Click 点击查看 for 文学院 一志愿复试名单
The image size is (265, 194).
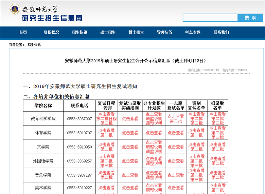pos(176,147)
